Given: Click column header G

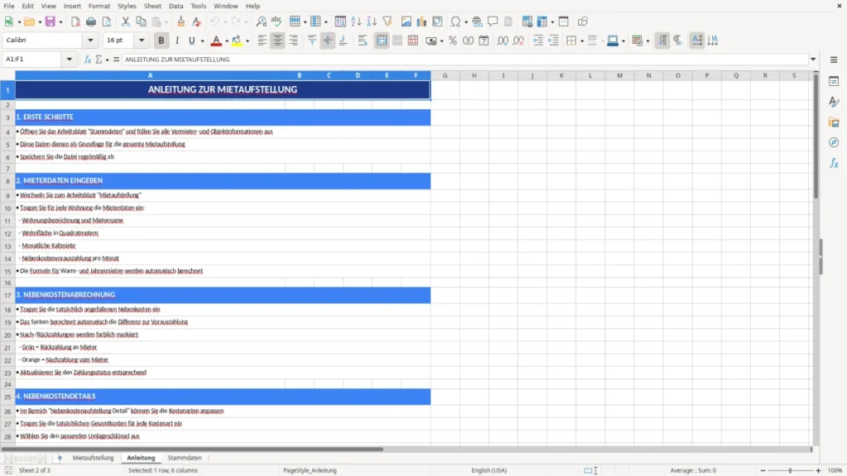Looking at the screenshot, I should [x=445, y=75].
